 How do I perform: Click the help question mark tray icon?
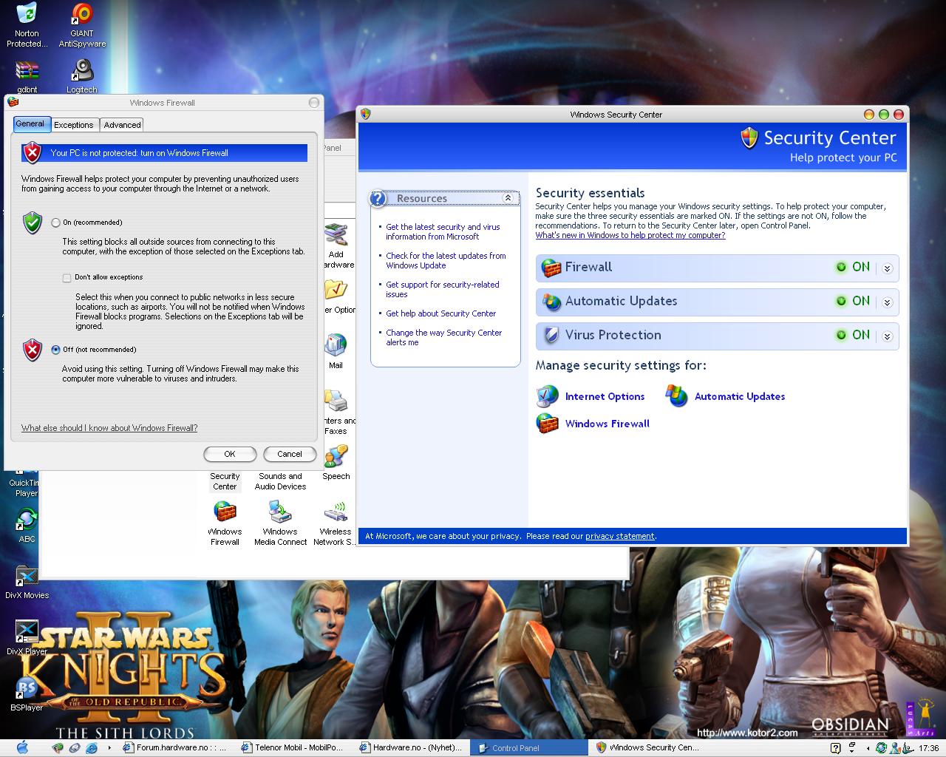(x=835, y=747)
